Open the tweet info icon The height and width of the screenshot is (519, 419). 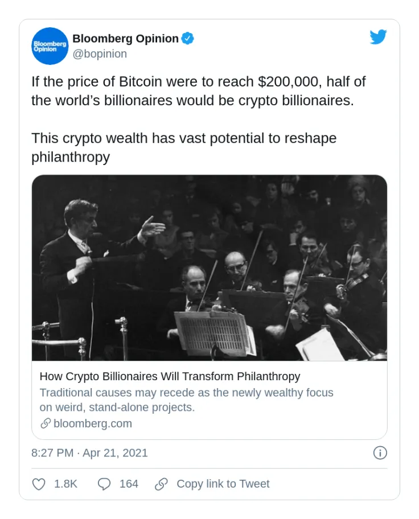coord(380,453)
